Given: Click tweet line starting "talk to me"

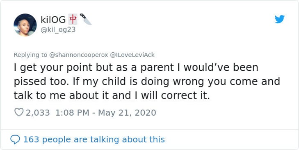Looking at the screenshot, I should (x=112, y=96).
